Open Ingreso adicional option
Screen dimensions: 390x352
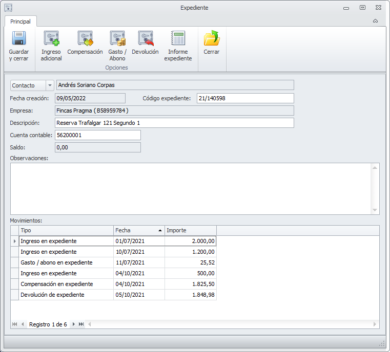tap(51, 39)
